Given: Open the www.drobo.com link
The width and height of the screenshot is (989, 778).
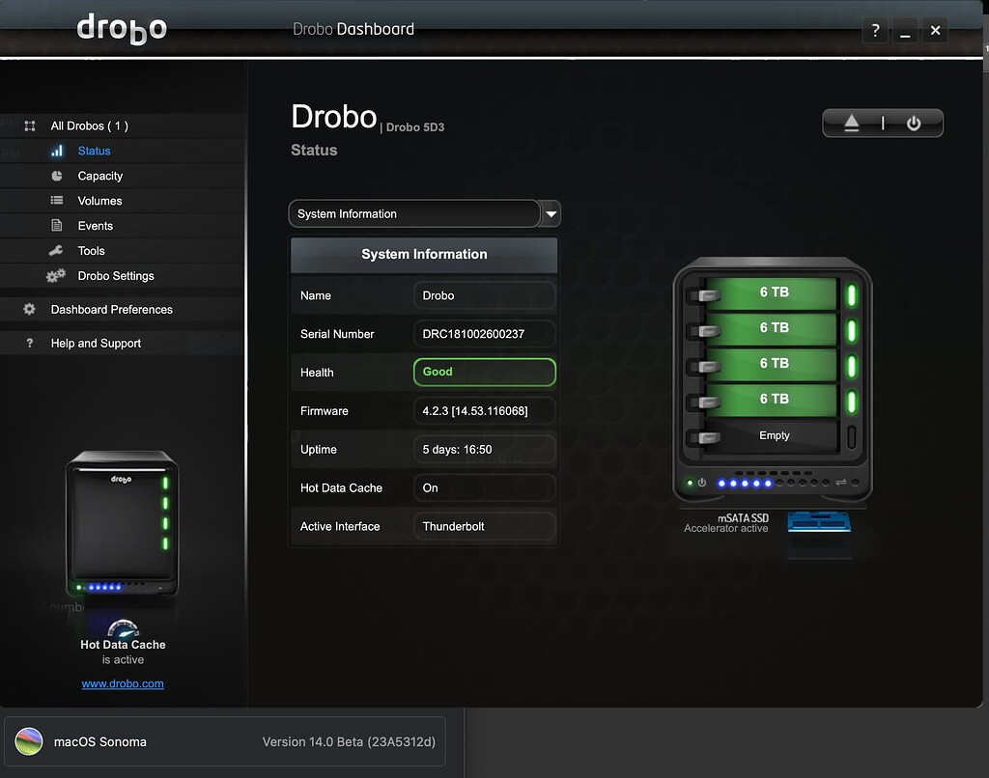Looking at the screenshot, I should (x=123, y=683).
